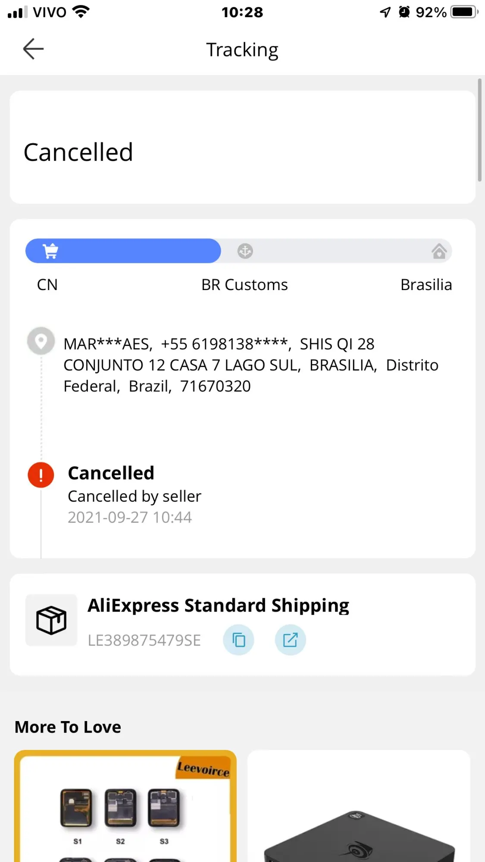Tap the BR Customs stage label
Viewport: 485px width, 862px height.
(x=244, y=285)
